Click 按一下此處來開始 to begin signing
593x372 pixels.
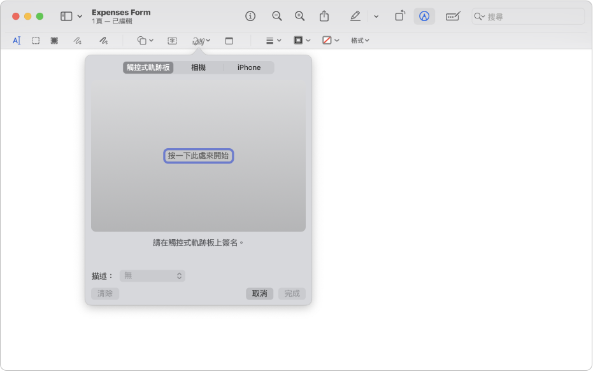coord(199,156)
